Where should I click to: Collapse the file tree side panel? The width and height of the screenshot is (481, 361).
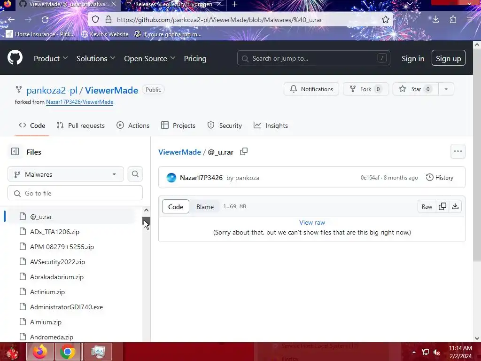coord(15,152)
